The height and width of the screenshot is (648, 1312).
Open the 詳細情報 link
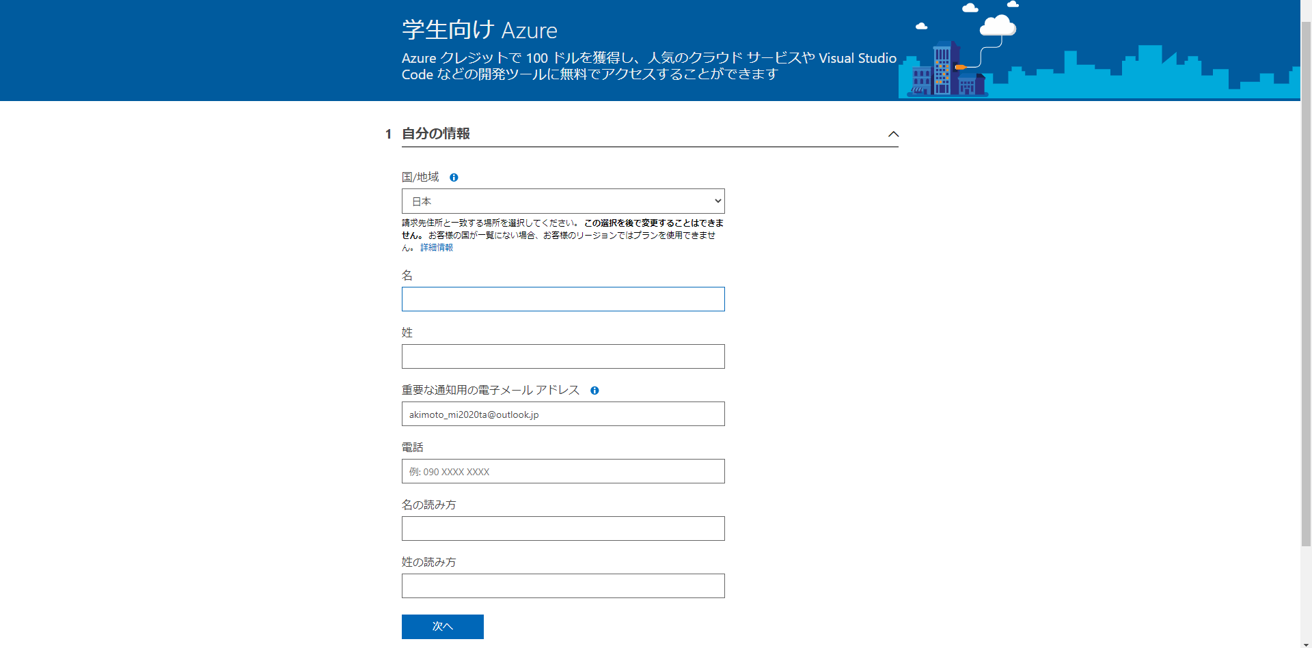(x=437, y=247)
